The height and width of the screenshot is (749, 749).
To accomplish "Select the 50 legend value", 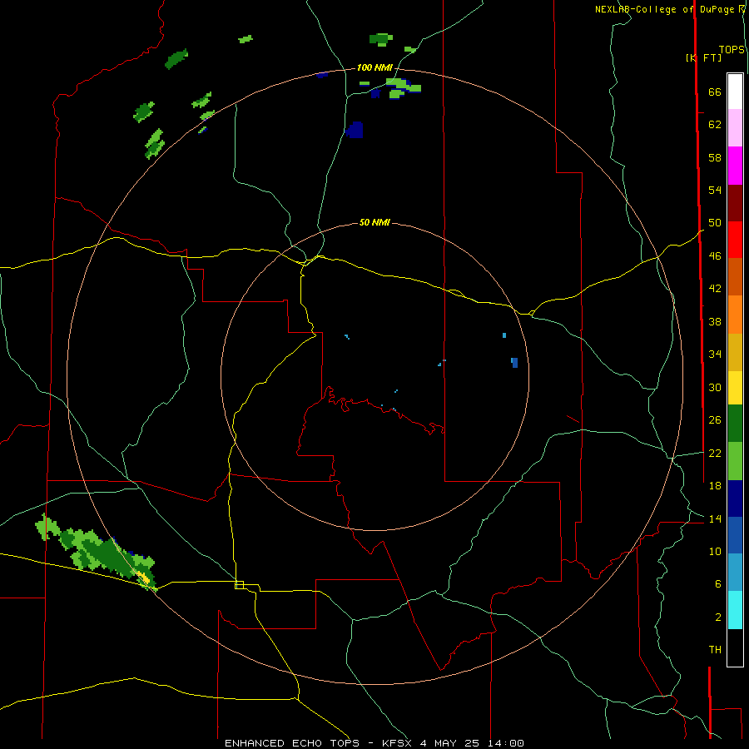I will pos(715,222).
